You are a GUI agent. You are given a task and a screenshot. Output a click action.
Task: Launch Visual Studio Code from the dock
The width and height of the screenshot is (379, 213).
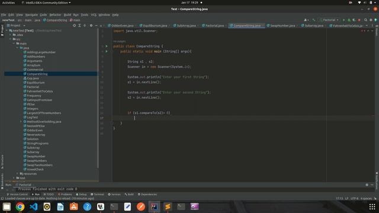pos(34,206)
